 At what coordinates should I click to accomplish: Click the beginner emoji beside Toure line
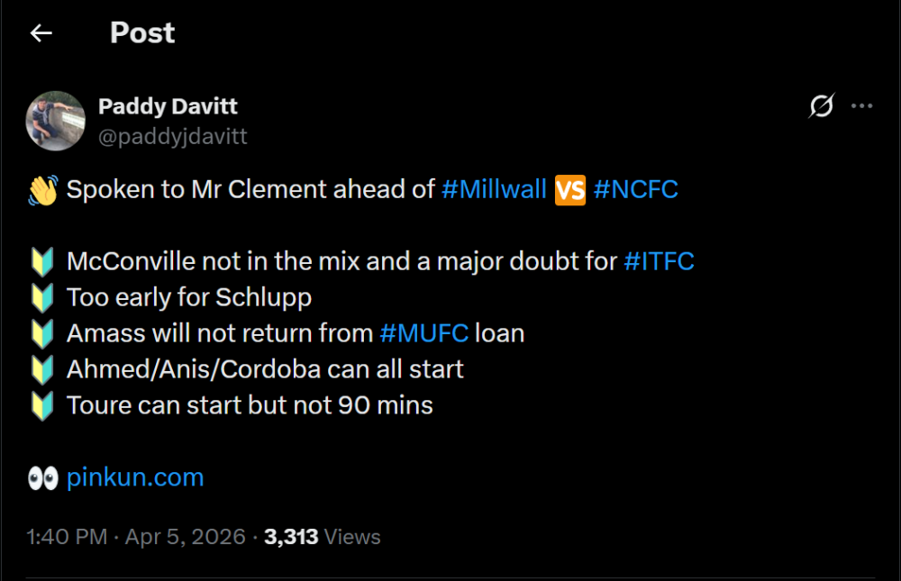click(x=42, y=405)
